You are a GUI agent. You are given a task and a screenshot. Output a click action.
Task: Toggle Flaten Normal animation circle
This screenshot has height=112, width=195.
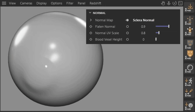[x=127, y=27]
